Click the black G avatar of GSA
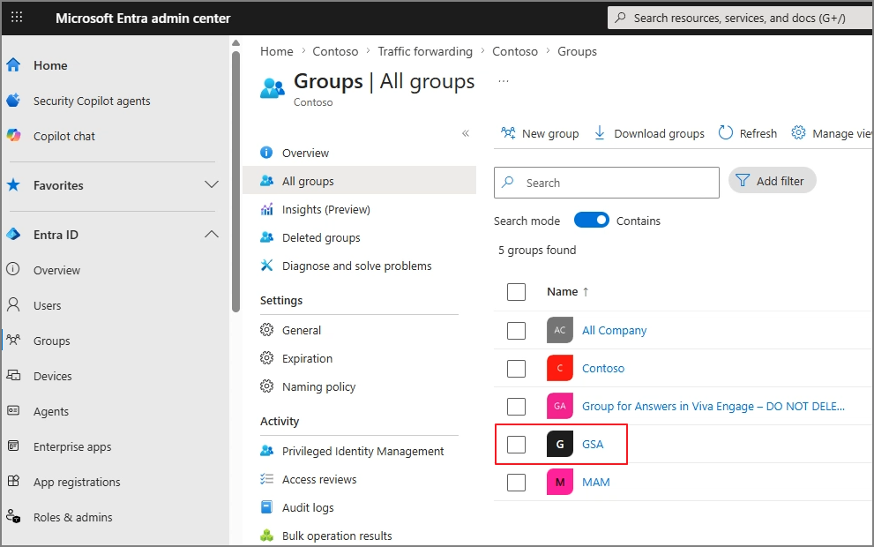 [560, 444]
